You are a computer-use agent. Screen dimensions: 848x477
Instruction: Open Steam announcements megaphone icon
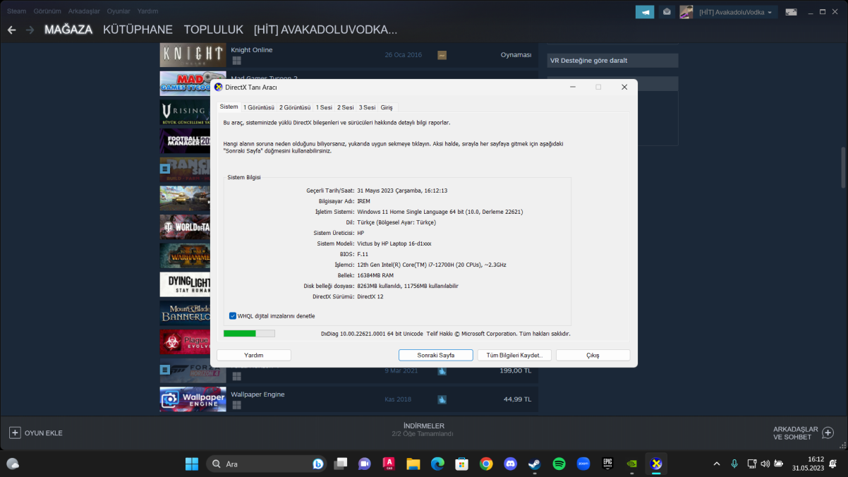[x=645, y=12]
